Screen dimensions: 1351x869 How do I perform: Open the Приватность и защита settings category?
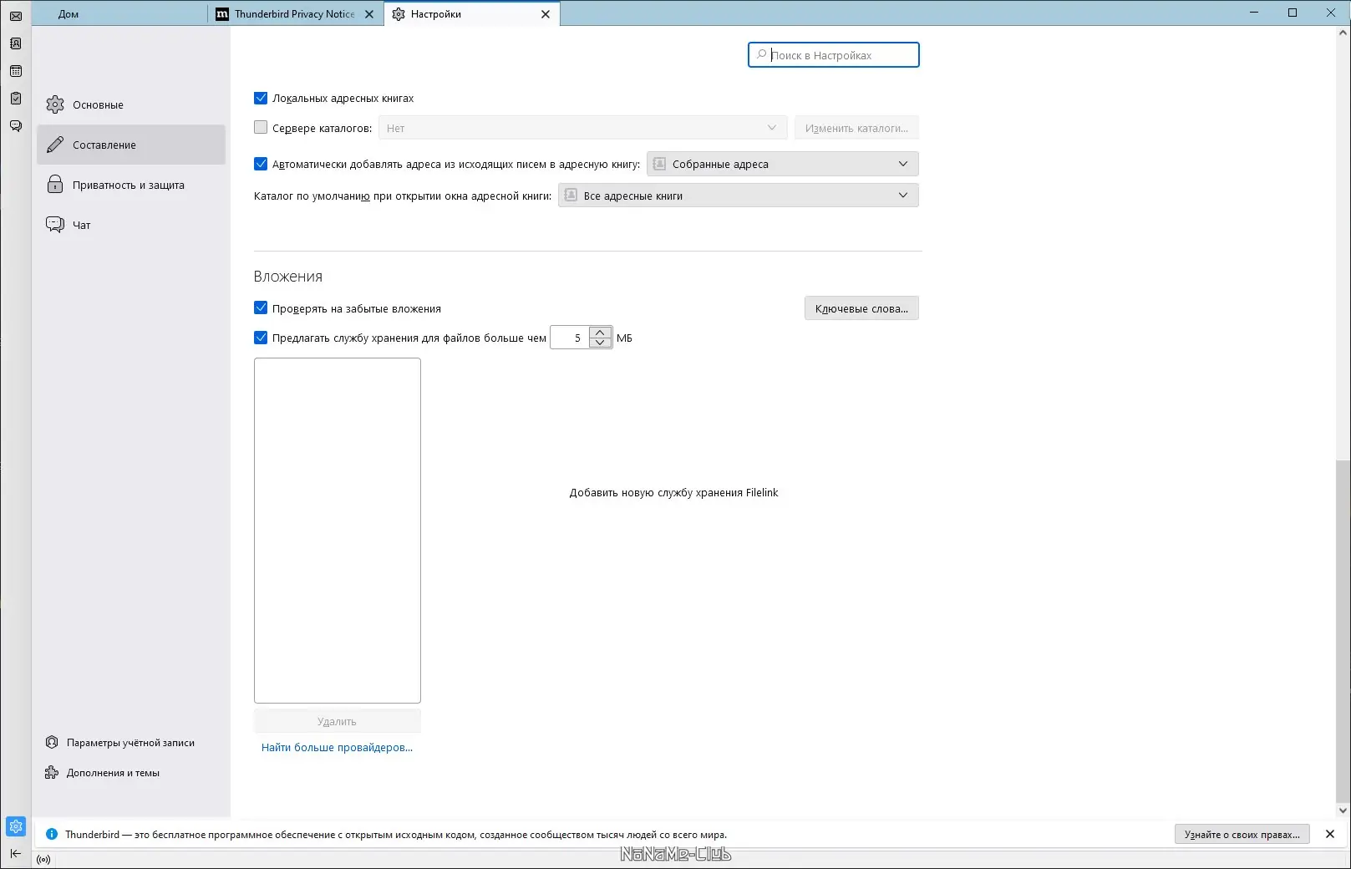pyautogui.click(x=131, y=185)
